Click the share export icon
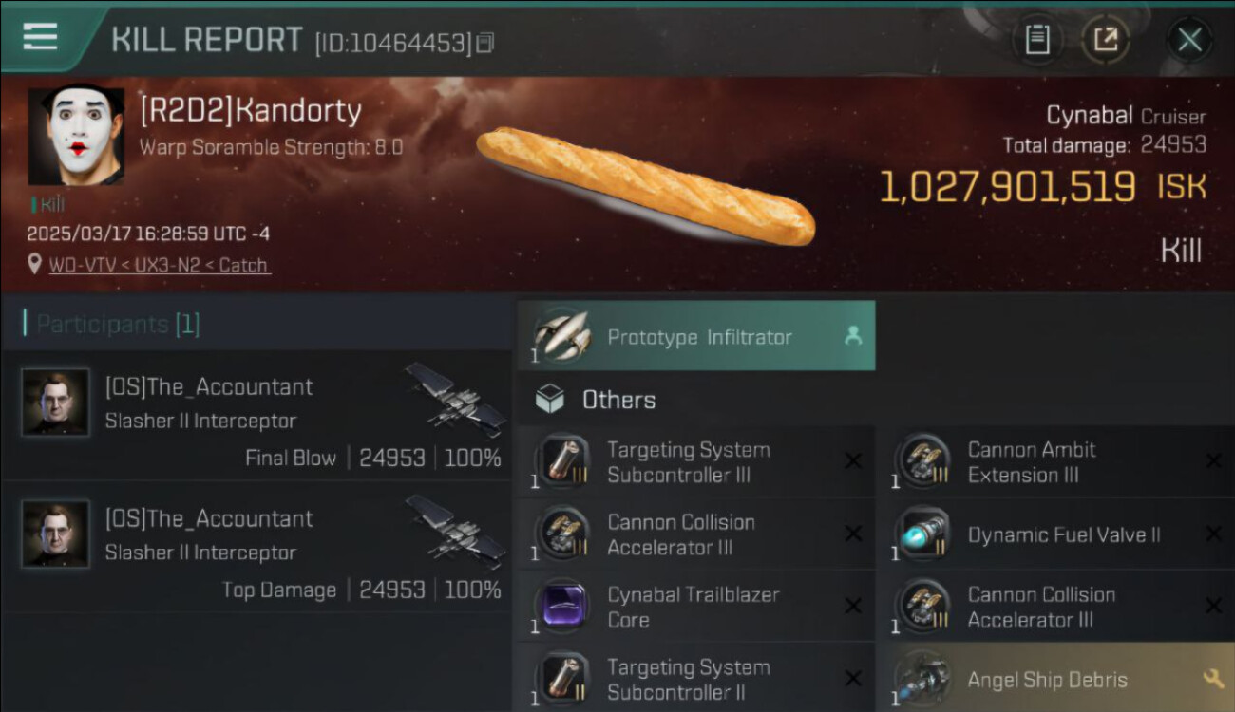 tap(1106, 40)
